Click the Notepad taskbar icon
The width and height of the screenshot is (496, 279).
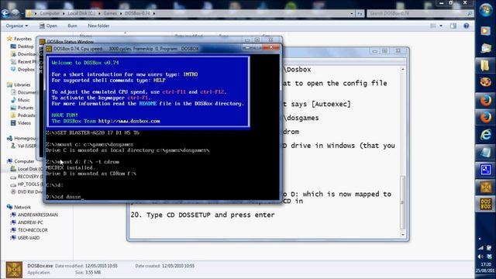(x=486, y=152)
